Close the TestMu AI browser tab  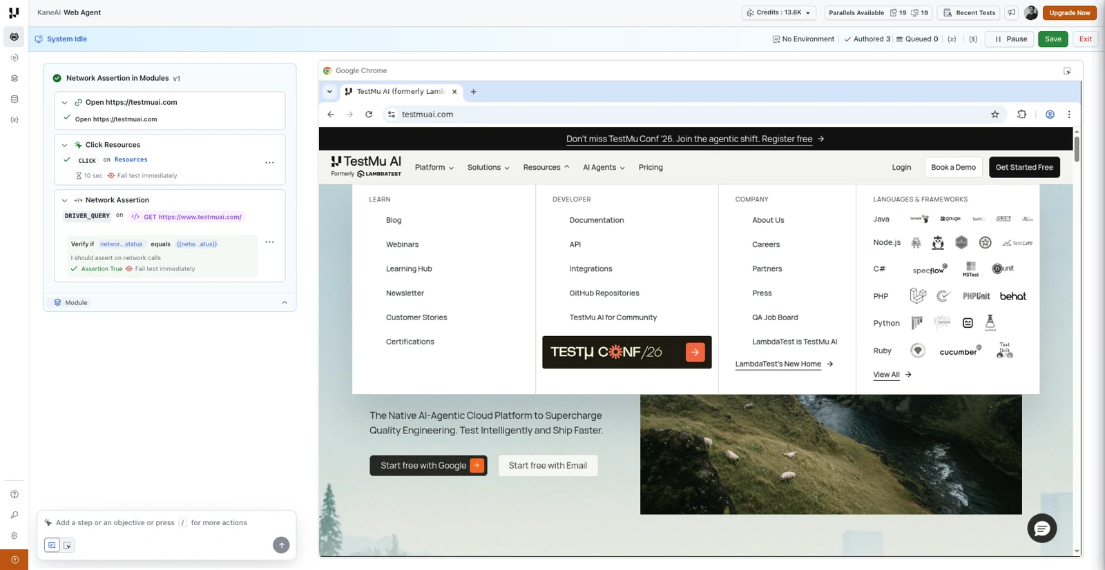click(454, 92)
